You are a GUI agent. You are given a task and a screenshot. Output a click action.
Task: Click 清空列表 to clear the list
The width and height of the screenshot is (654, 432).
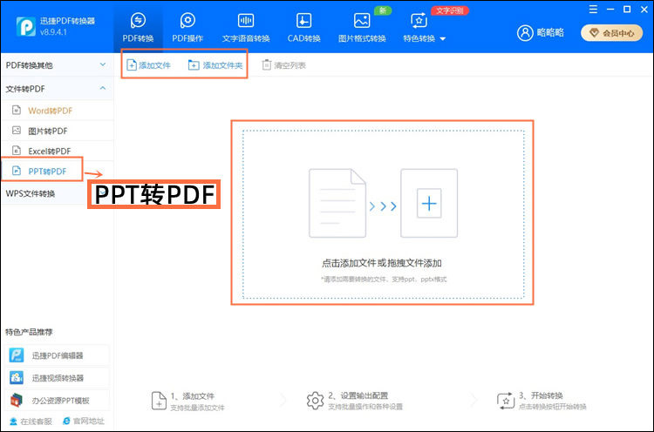283,65
